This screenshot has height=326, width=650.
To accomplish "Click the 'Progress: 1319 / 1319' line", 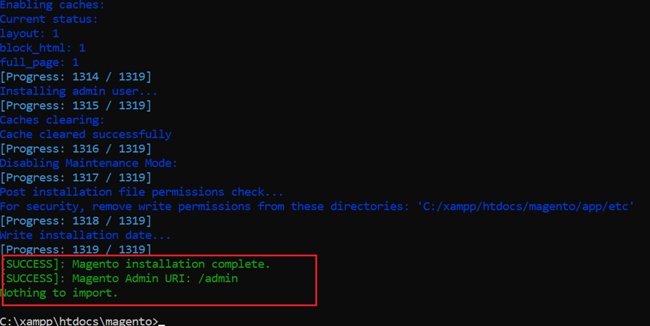I will click(x=76, y=249).
